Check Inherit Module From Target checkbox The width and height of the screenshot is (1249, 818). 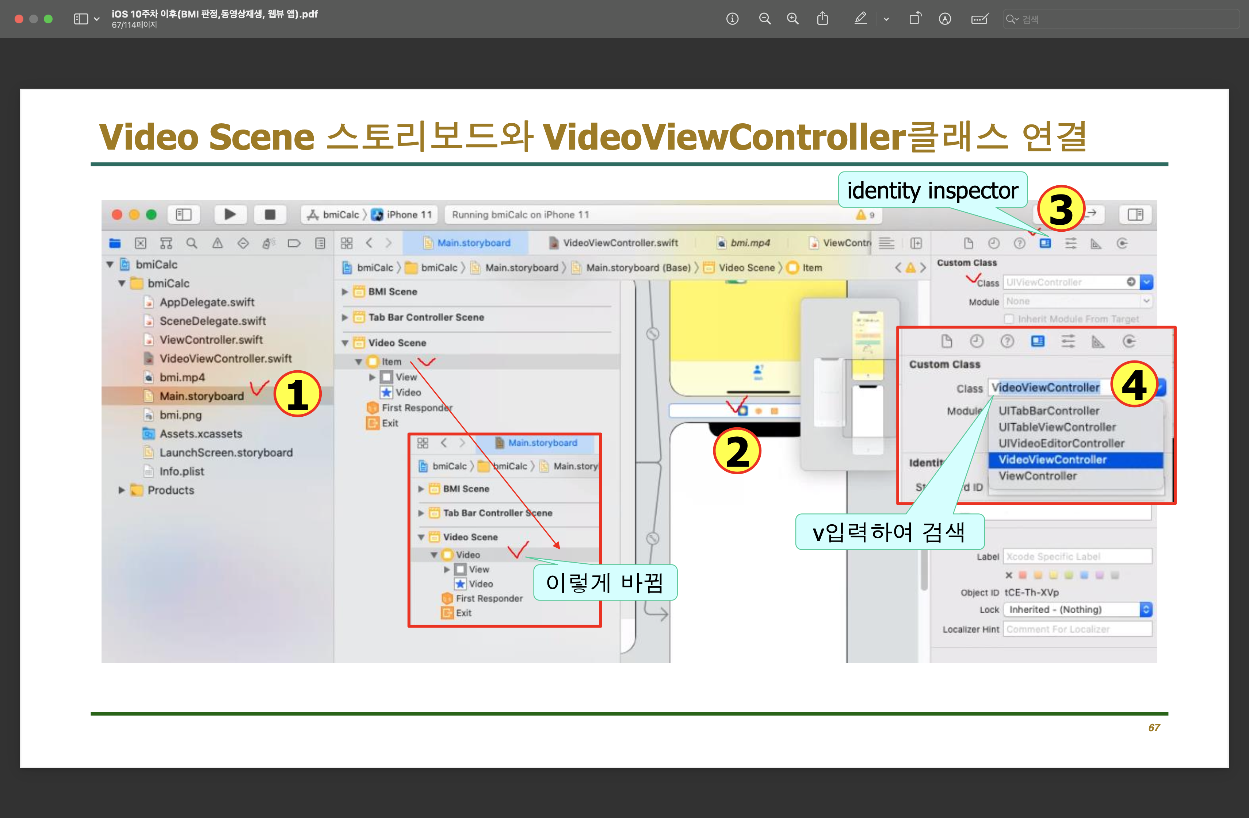click(x=1009, y=319)
